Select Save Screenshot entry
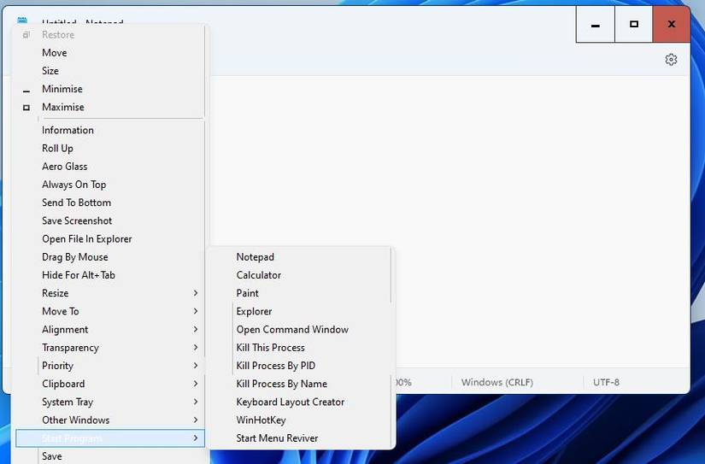The height and width of the screenshot is (464, 705). click(109, 220)
